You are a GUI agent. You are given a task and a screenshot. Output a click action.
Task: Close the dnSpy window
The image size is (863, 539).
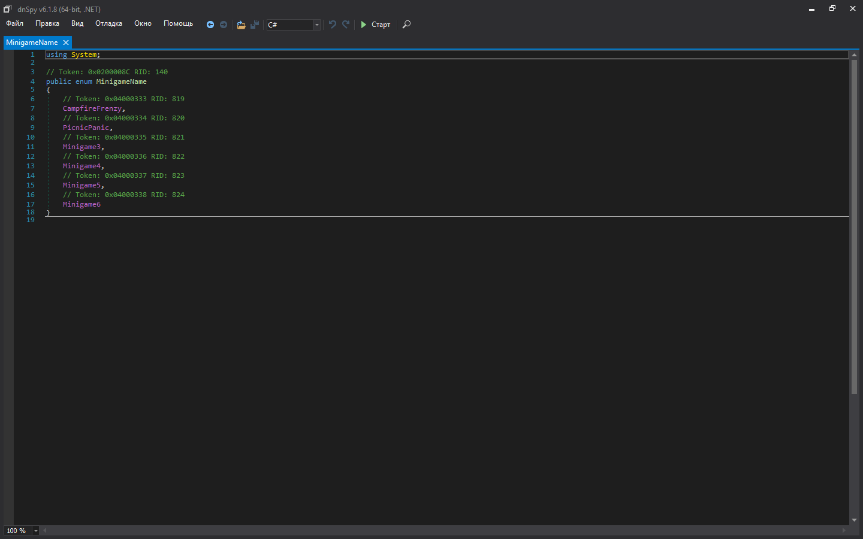tap(853, 8)
